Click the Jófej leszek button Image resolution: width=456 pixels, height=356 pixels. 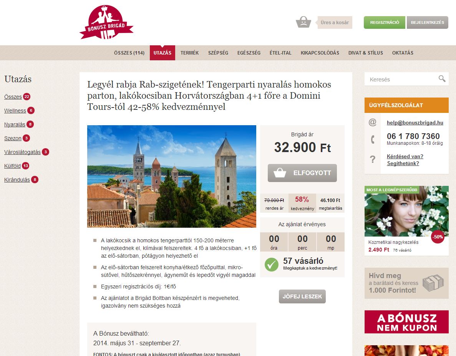[302, 296]
